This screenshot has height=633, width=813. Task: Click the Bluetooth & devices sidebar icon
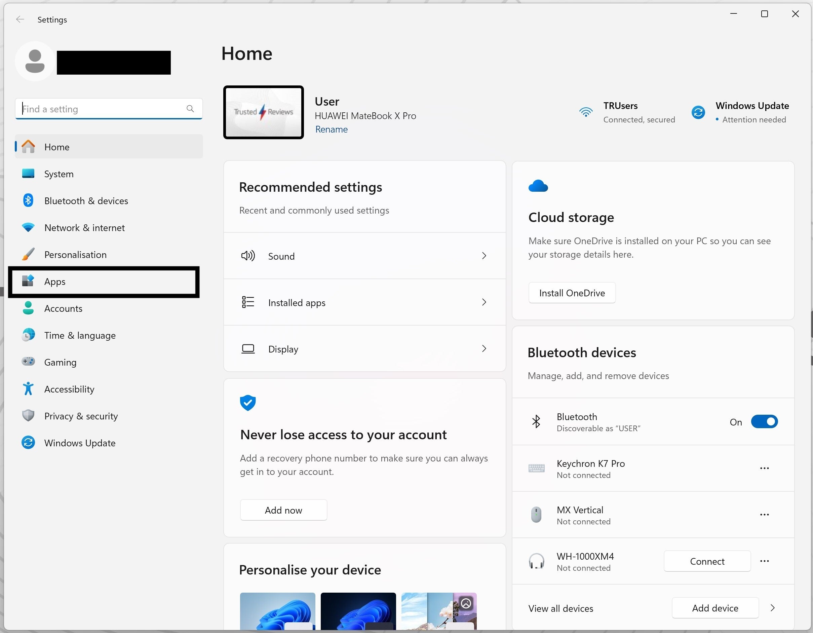28,200
